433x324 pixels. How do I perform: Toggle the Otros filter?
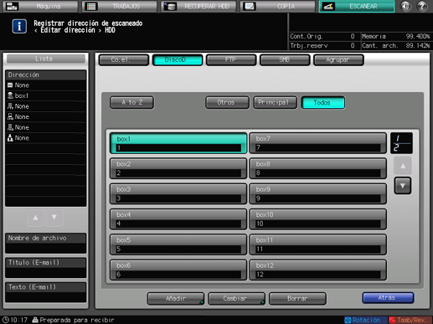tap(227, 102)
